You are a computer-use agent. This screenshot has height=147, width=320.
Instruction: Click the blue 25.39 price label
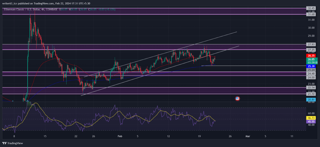[311, 66]
